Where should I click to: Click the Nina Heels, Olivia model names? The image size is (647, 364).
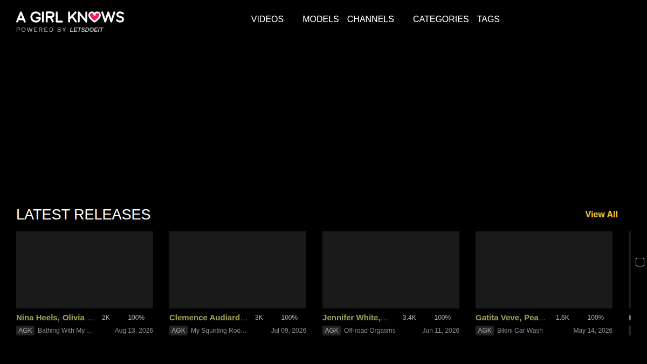(55, 318)
